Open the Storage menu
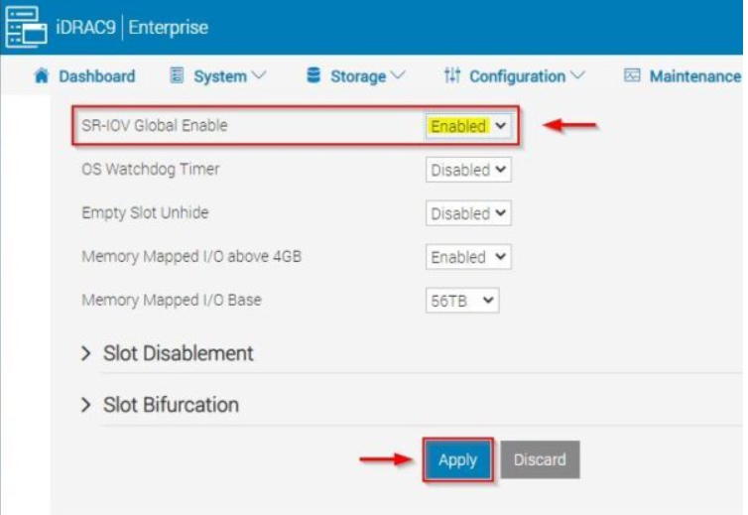Viewport: 748px width, 515px height. click(x=366, y=76)
